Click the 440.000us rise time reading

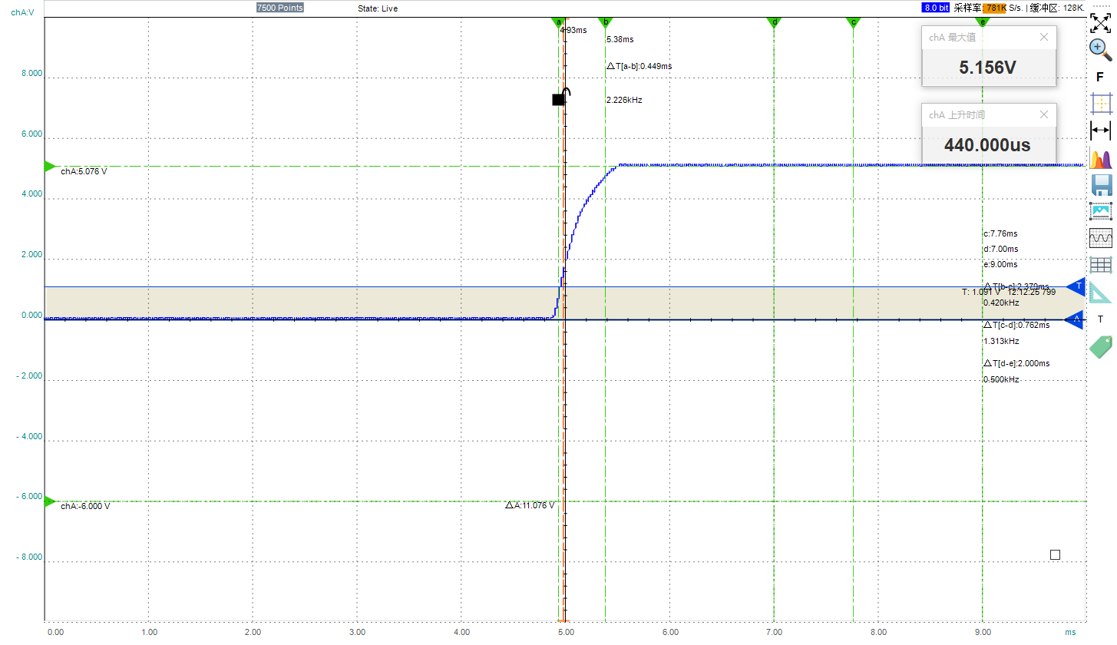(987, 145)
